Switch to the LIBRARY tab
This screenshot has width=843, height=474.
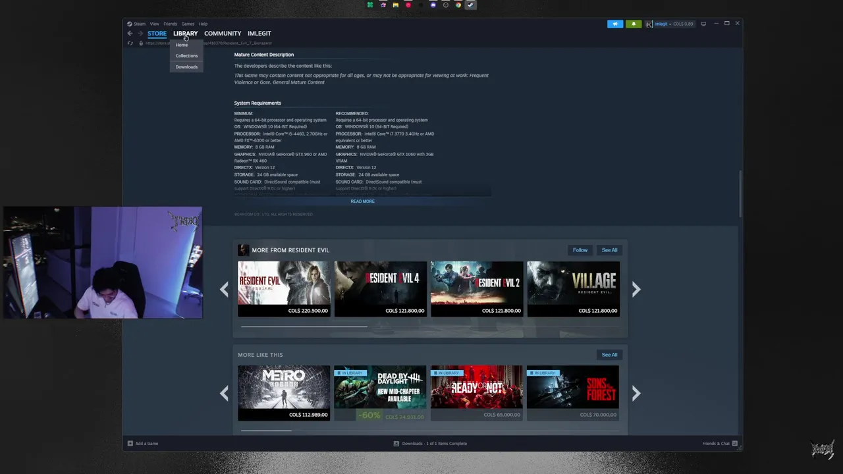coord(185,34)
